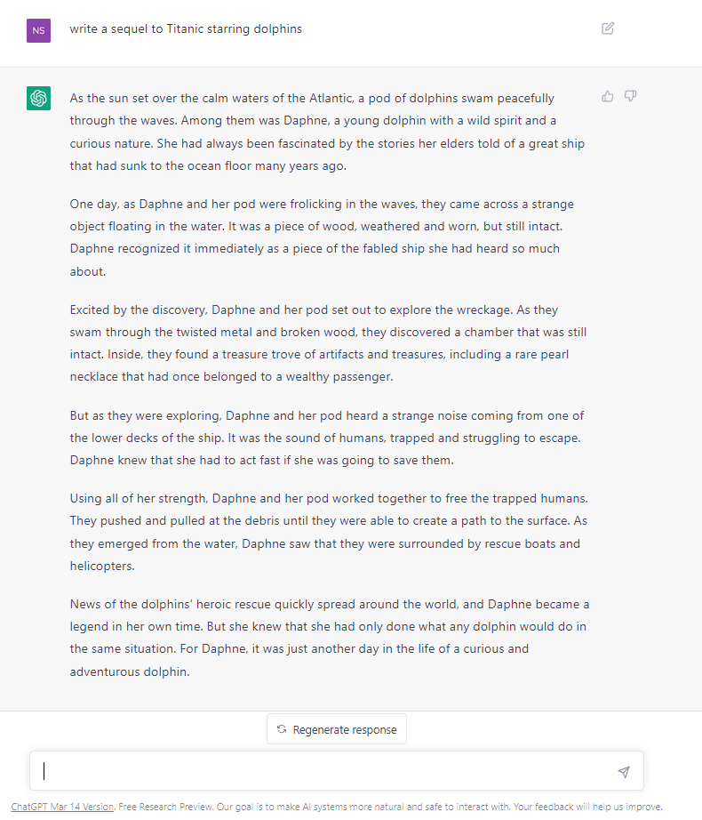Click the green ChatGPT logo avatar

(x=38, y=99)
